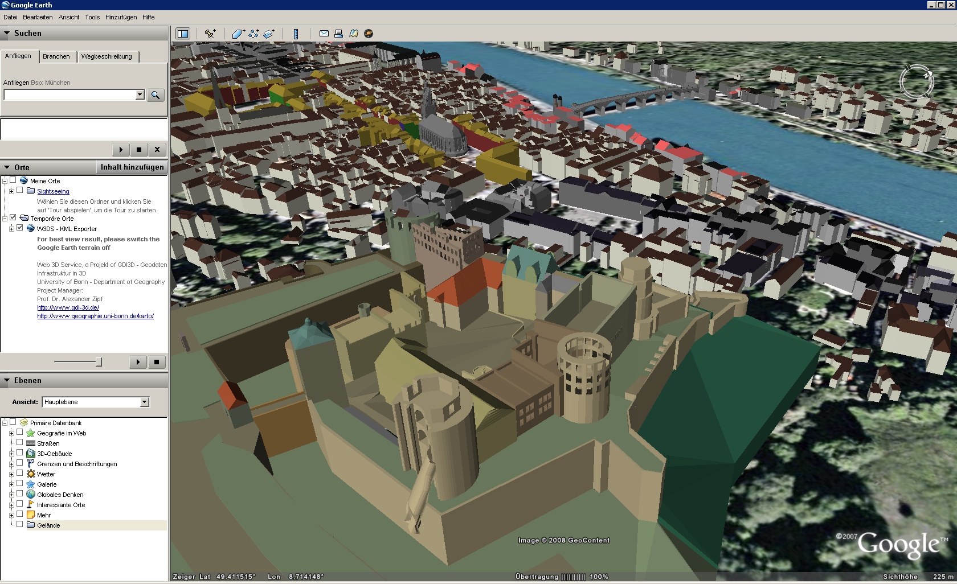Enable the Straßen layer checkbox

coord(19,442)
